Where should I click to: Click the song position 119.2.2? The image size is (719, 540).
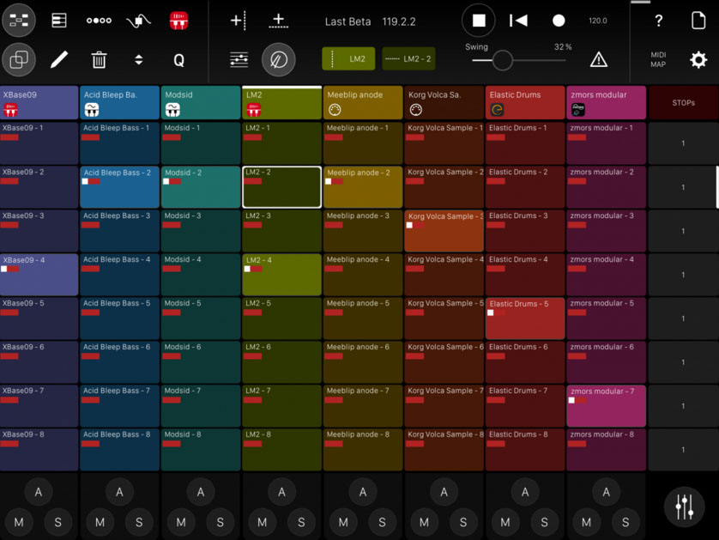399,21
